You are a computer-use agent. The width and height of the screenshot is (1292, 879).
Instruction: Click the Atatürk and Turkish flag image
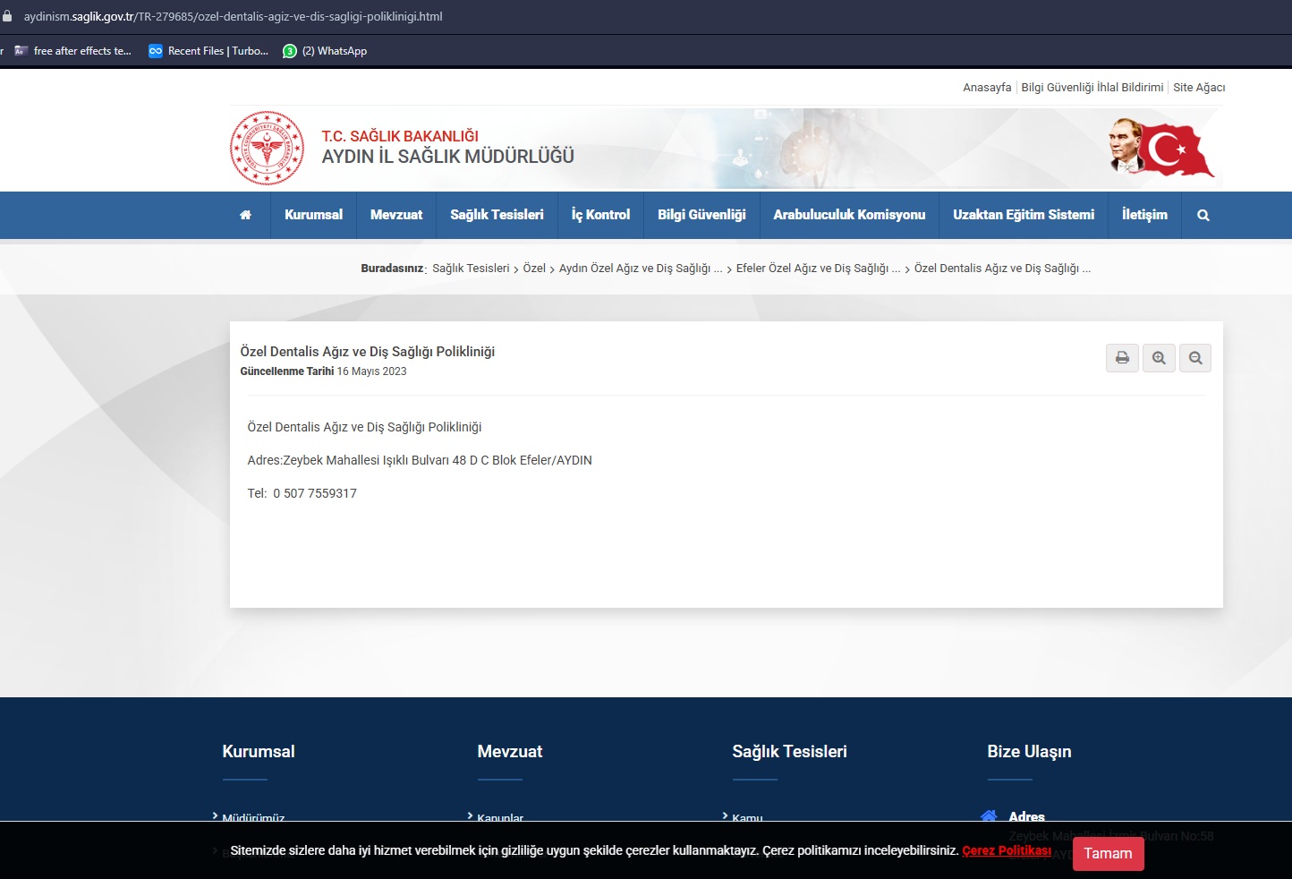click(1161, 147)
